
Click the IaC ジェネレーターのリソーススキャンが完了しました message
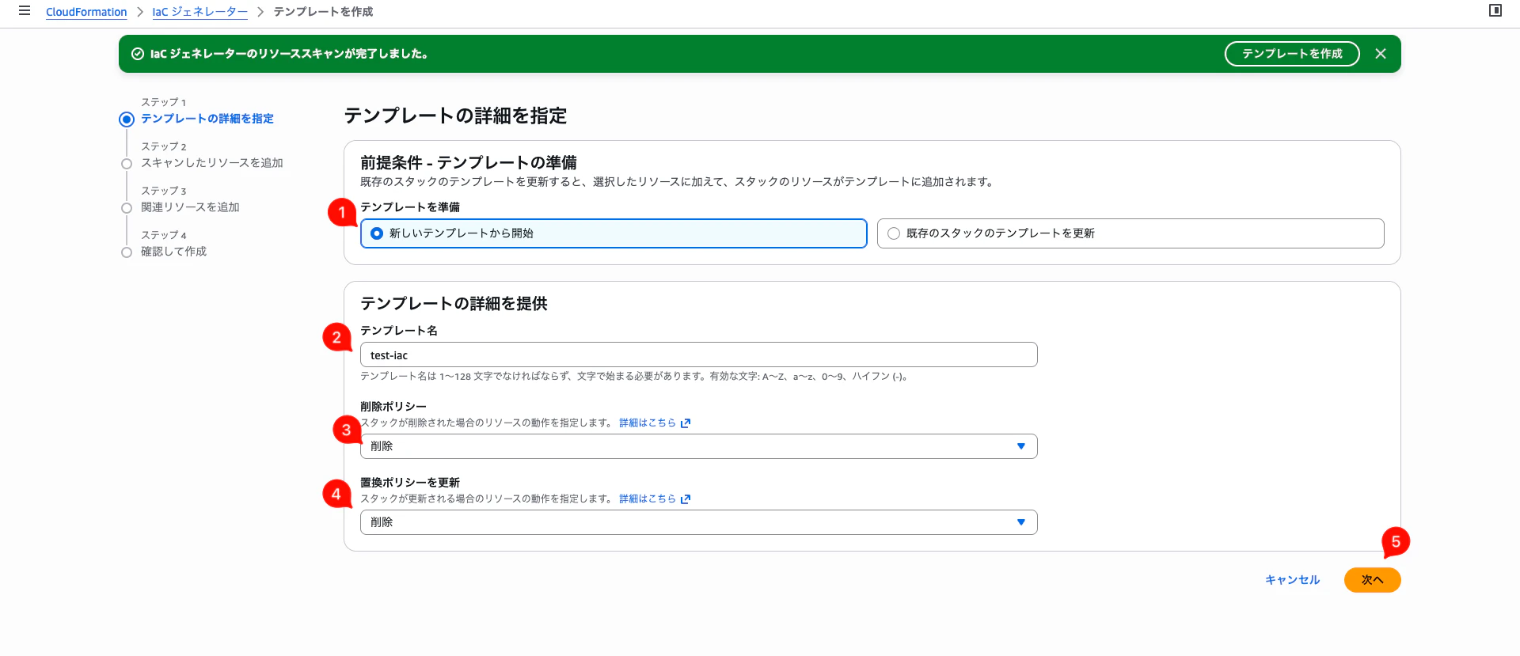(x=289, y=54)
